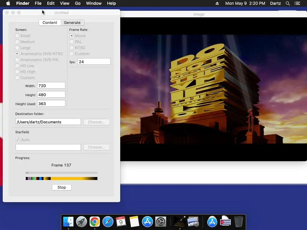Open the Apple menu
The width and height of the screenshot is (307, 230).
click(x=8, y=3)
